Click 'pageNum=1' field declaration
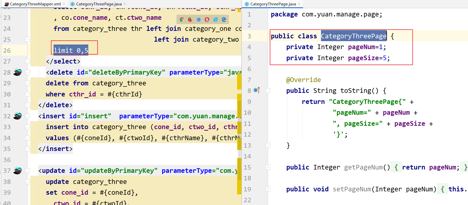The width and height of the screenshot is (468, 205). tap(367, 47)
